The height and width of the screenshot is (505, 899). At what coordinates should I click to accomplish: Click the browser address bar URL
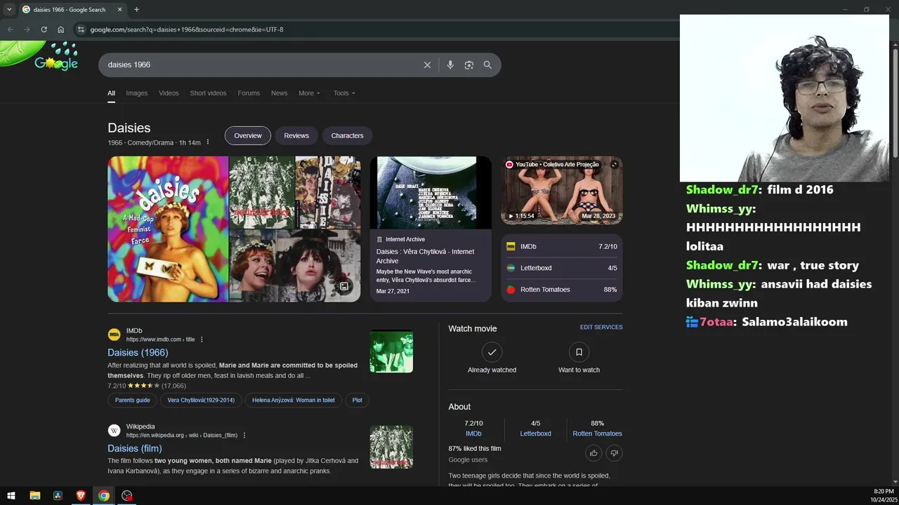click(x=187, y=29)
